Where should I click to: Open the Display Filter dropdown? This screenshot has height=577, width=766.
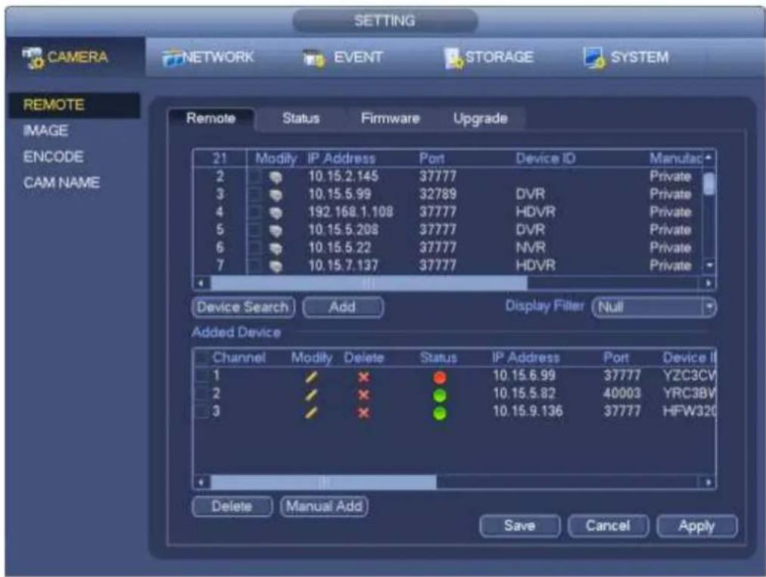point(654,307)
